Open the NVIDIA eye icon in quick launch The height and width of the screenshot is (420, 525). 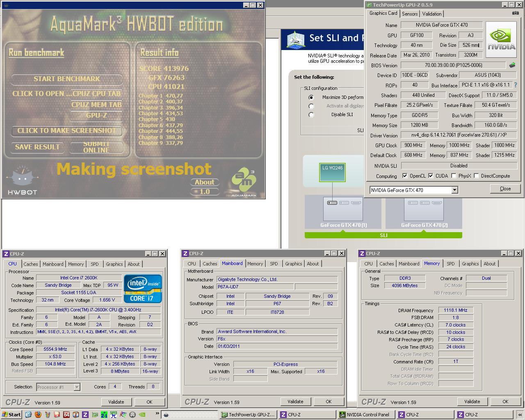(142, 415)
